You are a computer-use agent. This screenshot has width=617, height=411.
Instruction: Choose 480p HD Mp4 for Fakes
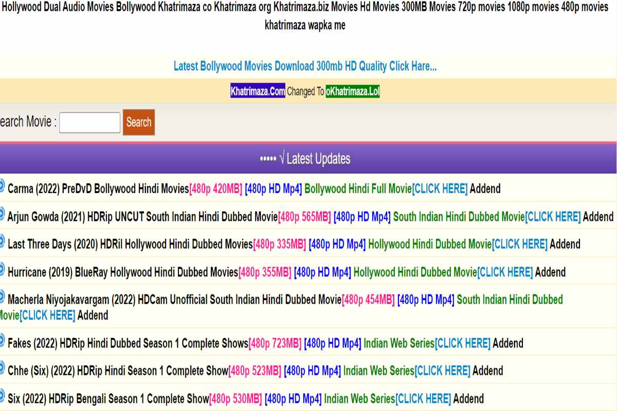(x=333, y=343)
